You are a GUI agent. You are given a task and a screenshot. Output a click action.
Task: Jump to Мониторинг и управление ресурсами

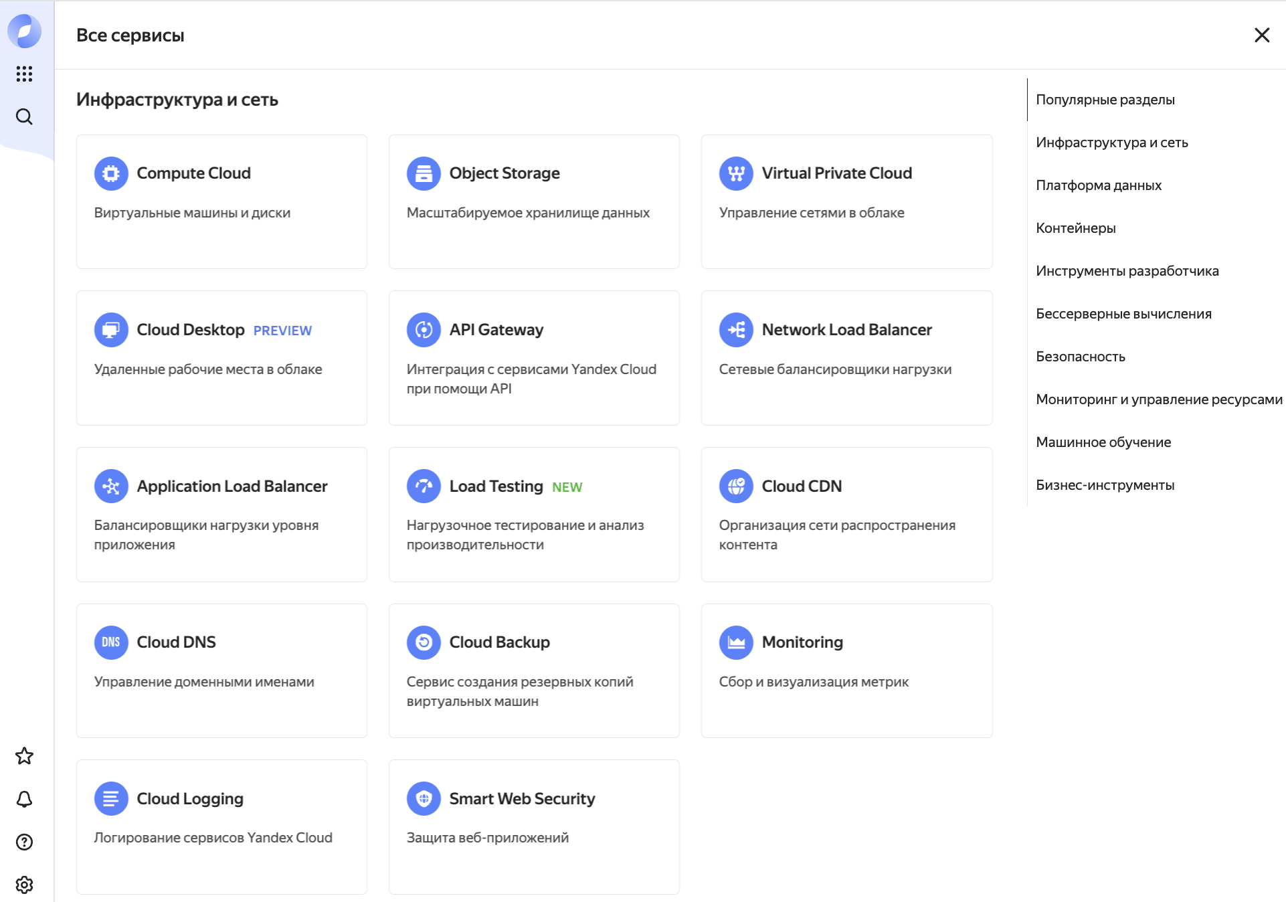tap(1160, 399)
